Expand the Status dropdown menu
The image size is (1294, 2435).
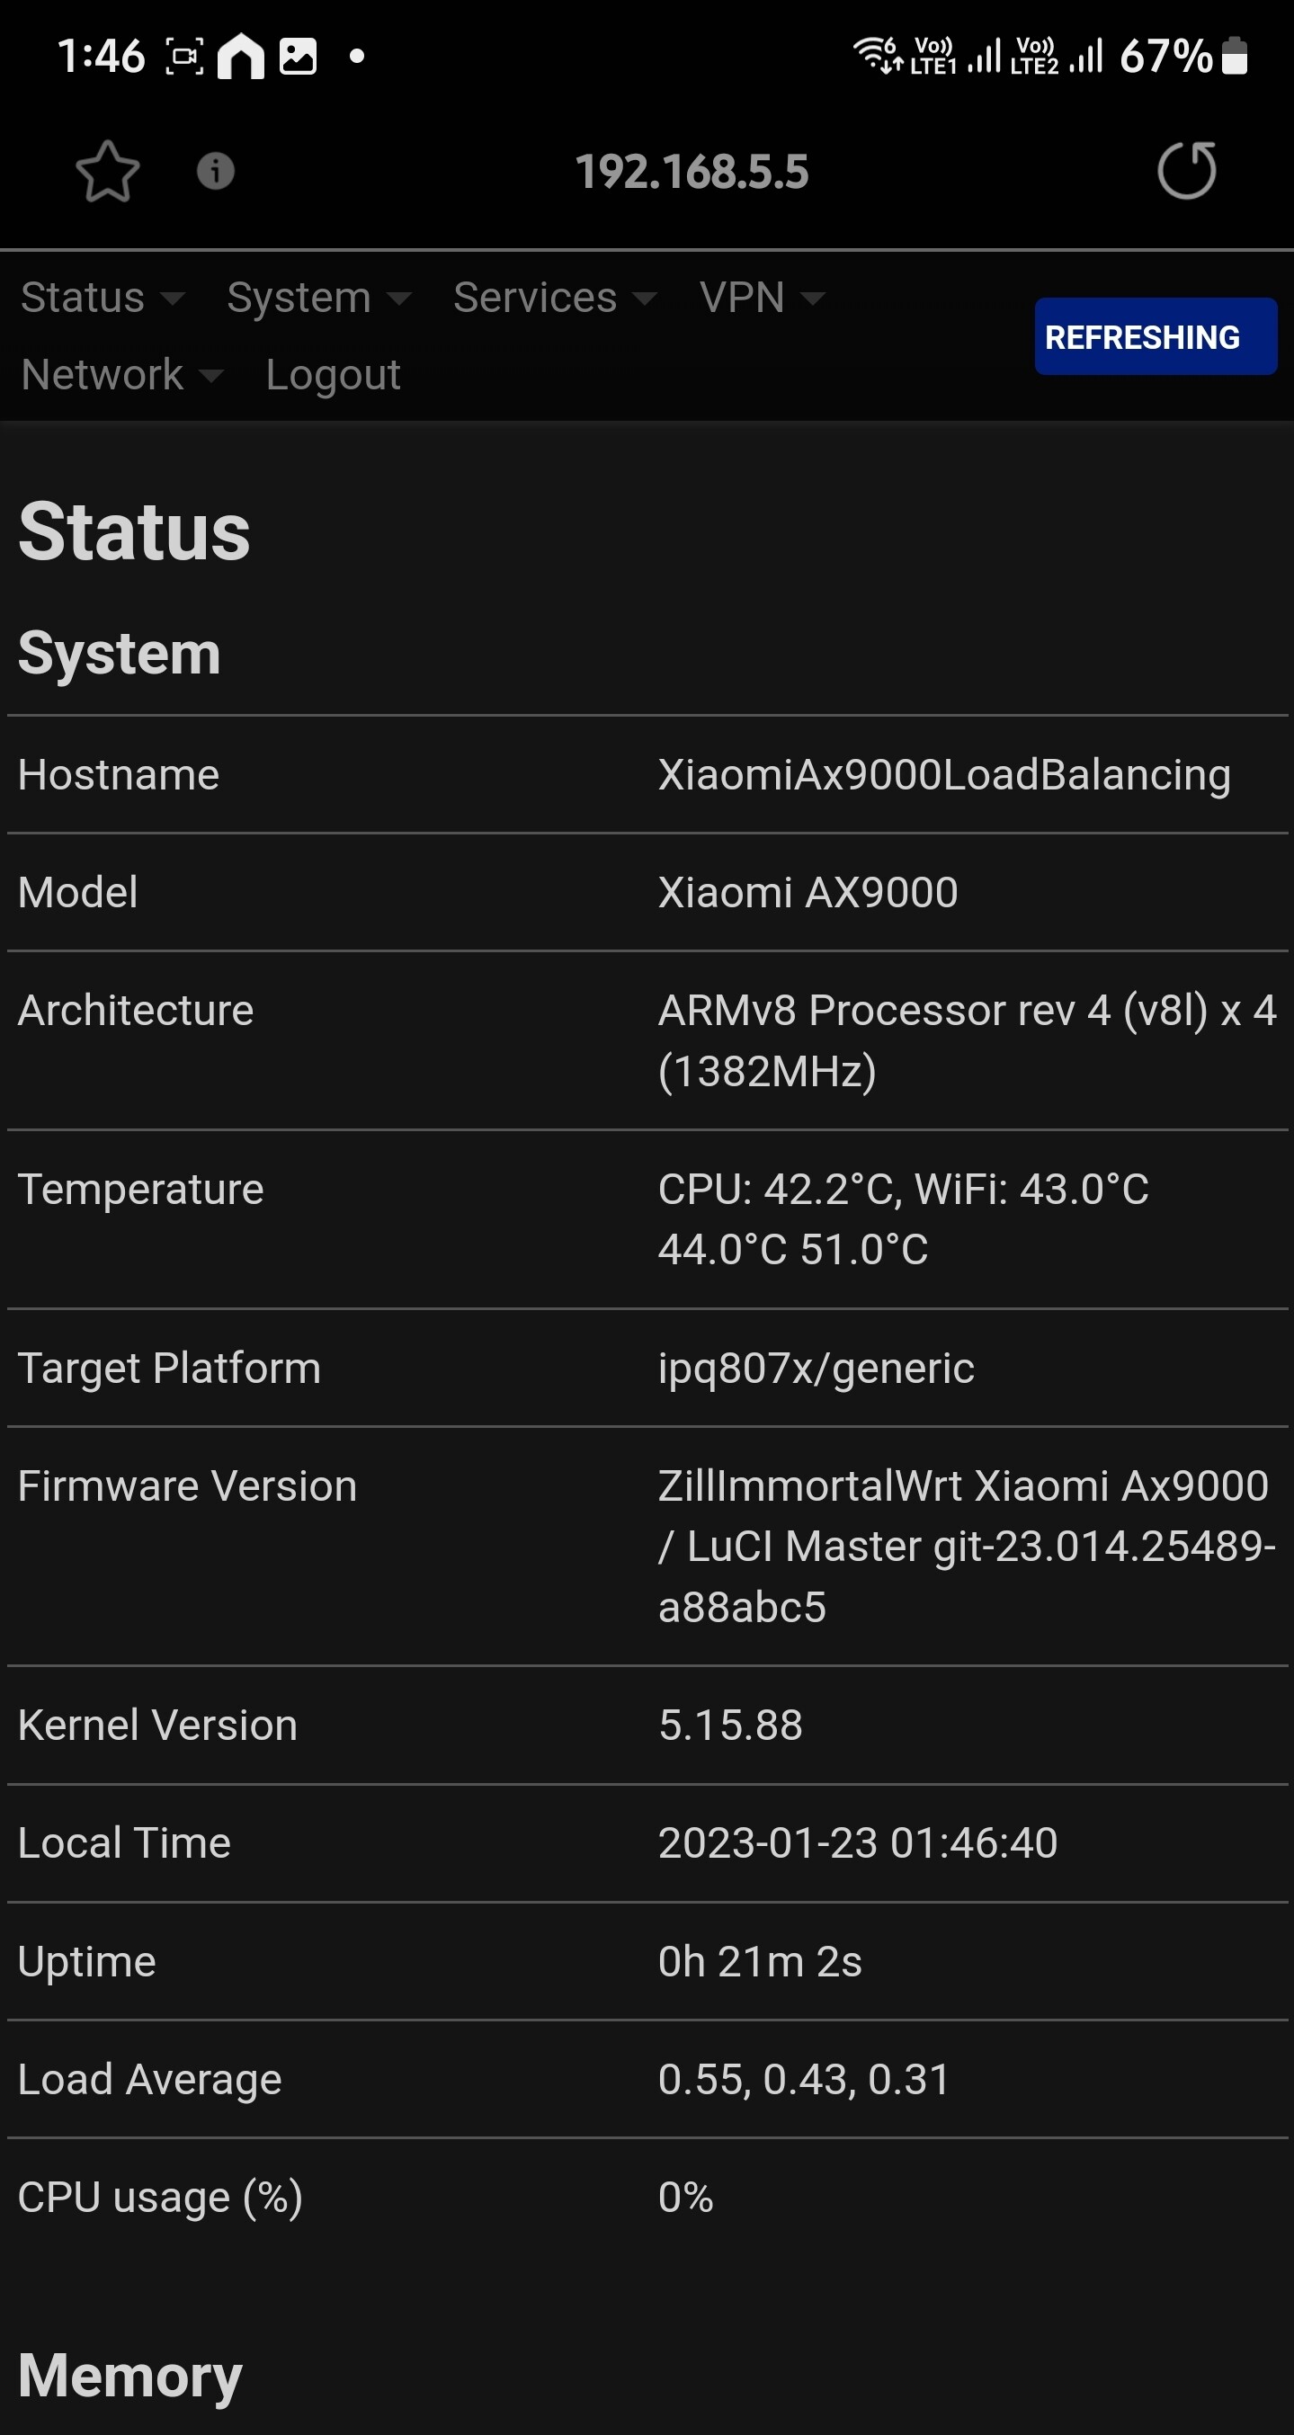[103, 297]
